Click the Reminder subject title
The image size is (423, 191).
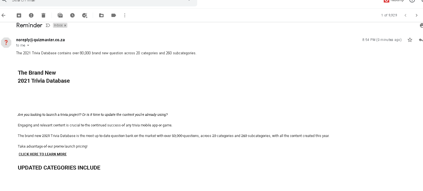coord(29,25)
